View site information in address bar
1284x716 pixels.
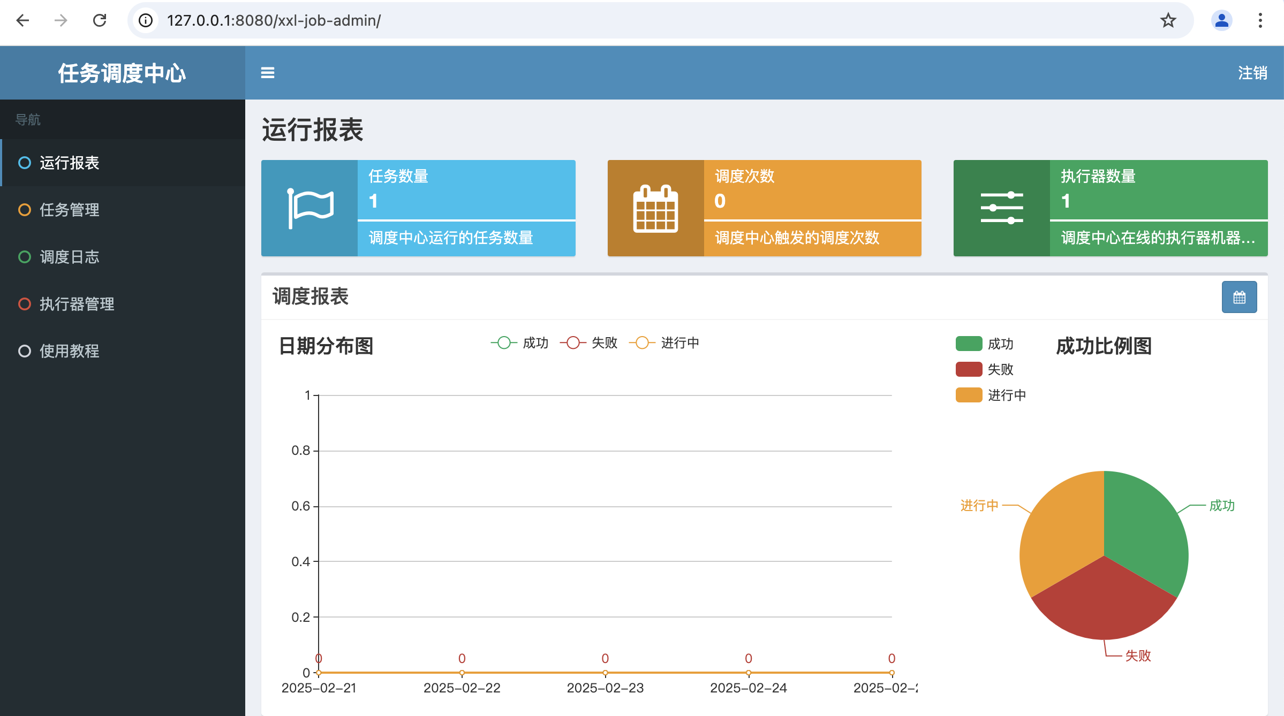[x=146, y=20]
